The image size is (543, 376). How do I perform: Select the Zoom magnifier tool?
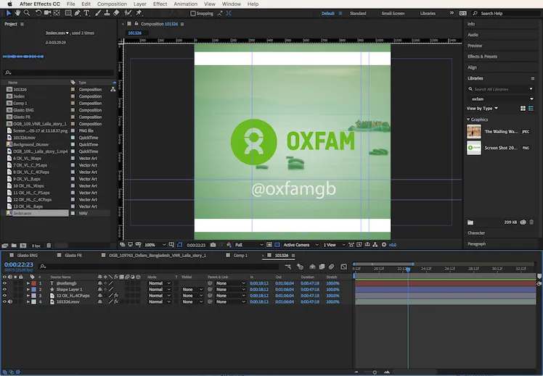tap(27, 13)
